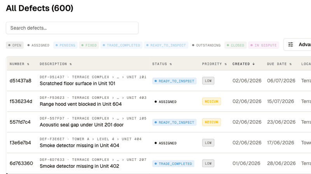Click ASSIGNED status badge for f3e6e7b4

coord(166,143)
